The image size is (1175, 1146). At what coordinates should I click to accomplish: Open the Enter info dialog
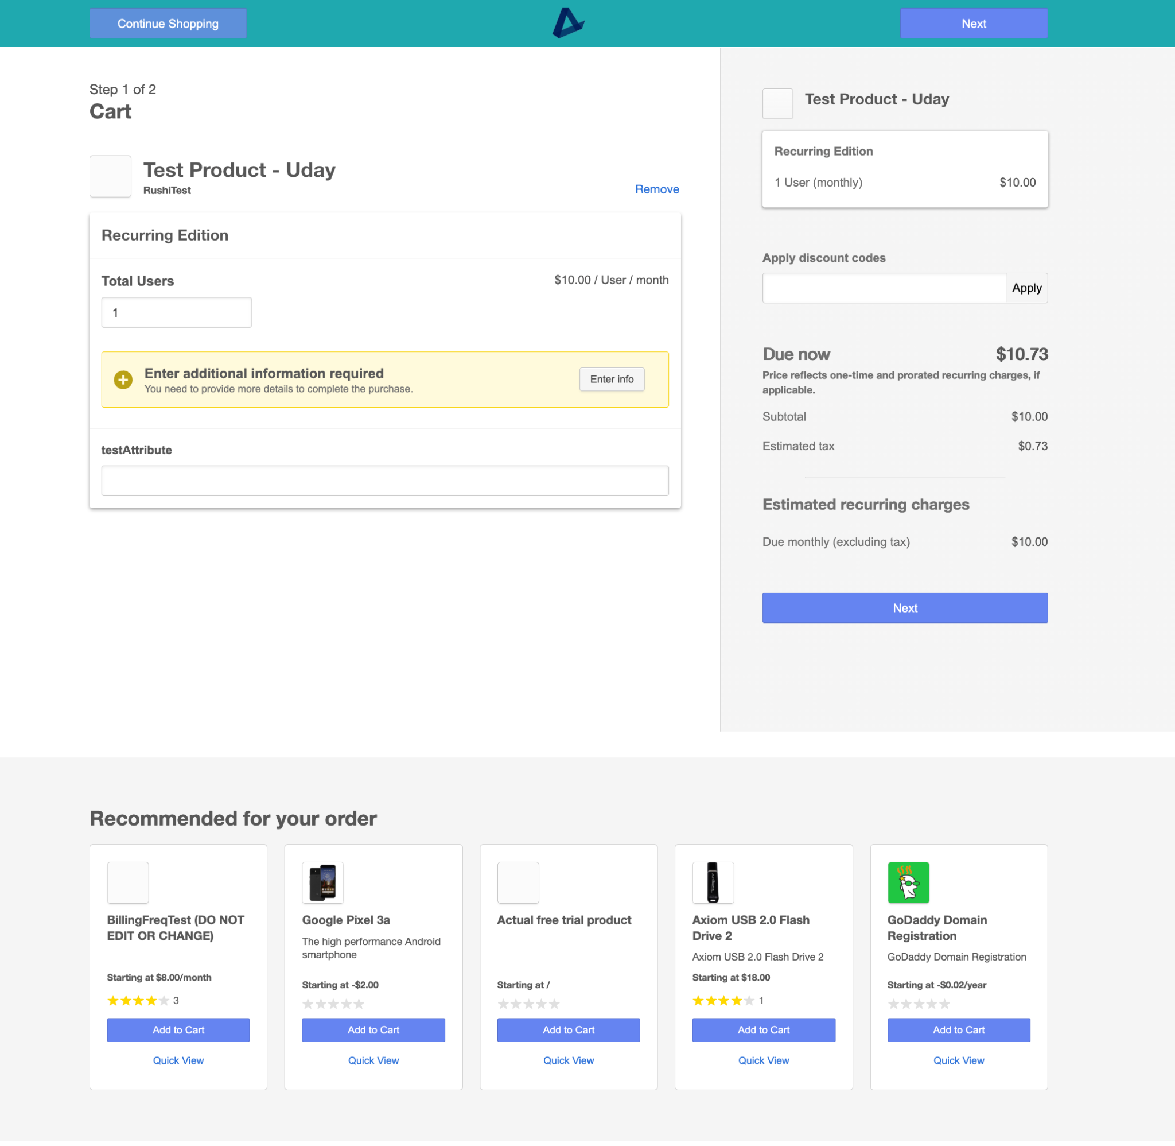click(612, 379)
